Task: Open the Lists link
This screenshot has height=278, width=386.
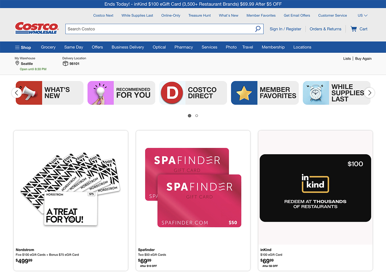Action: tap(347, 58)
